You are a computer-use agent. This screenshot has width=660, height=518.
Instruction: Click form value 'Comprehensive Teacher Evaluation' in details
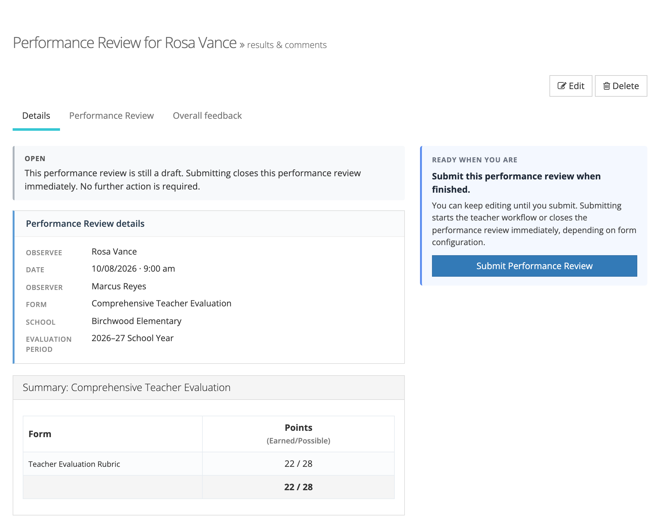(x=161, y=303)
